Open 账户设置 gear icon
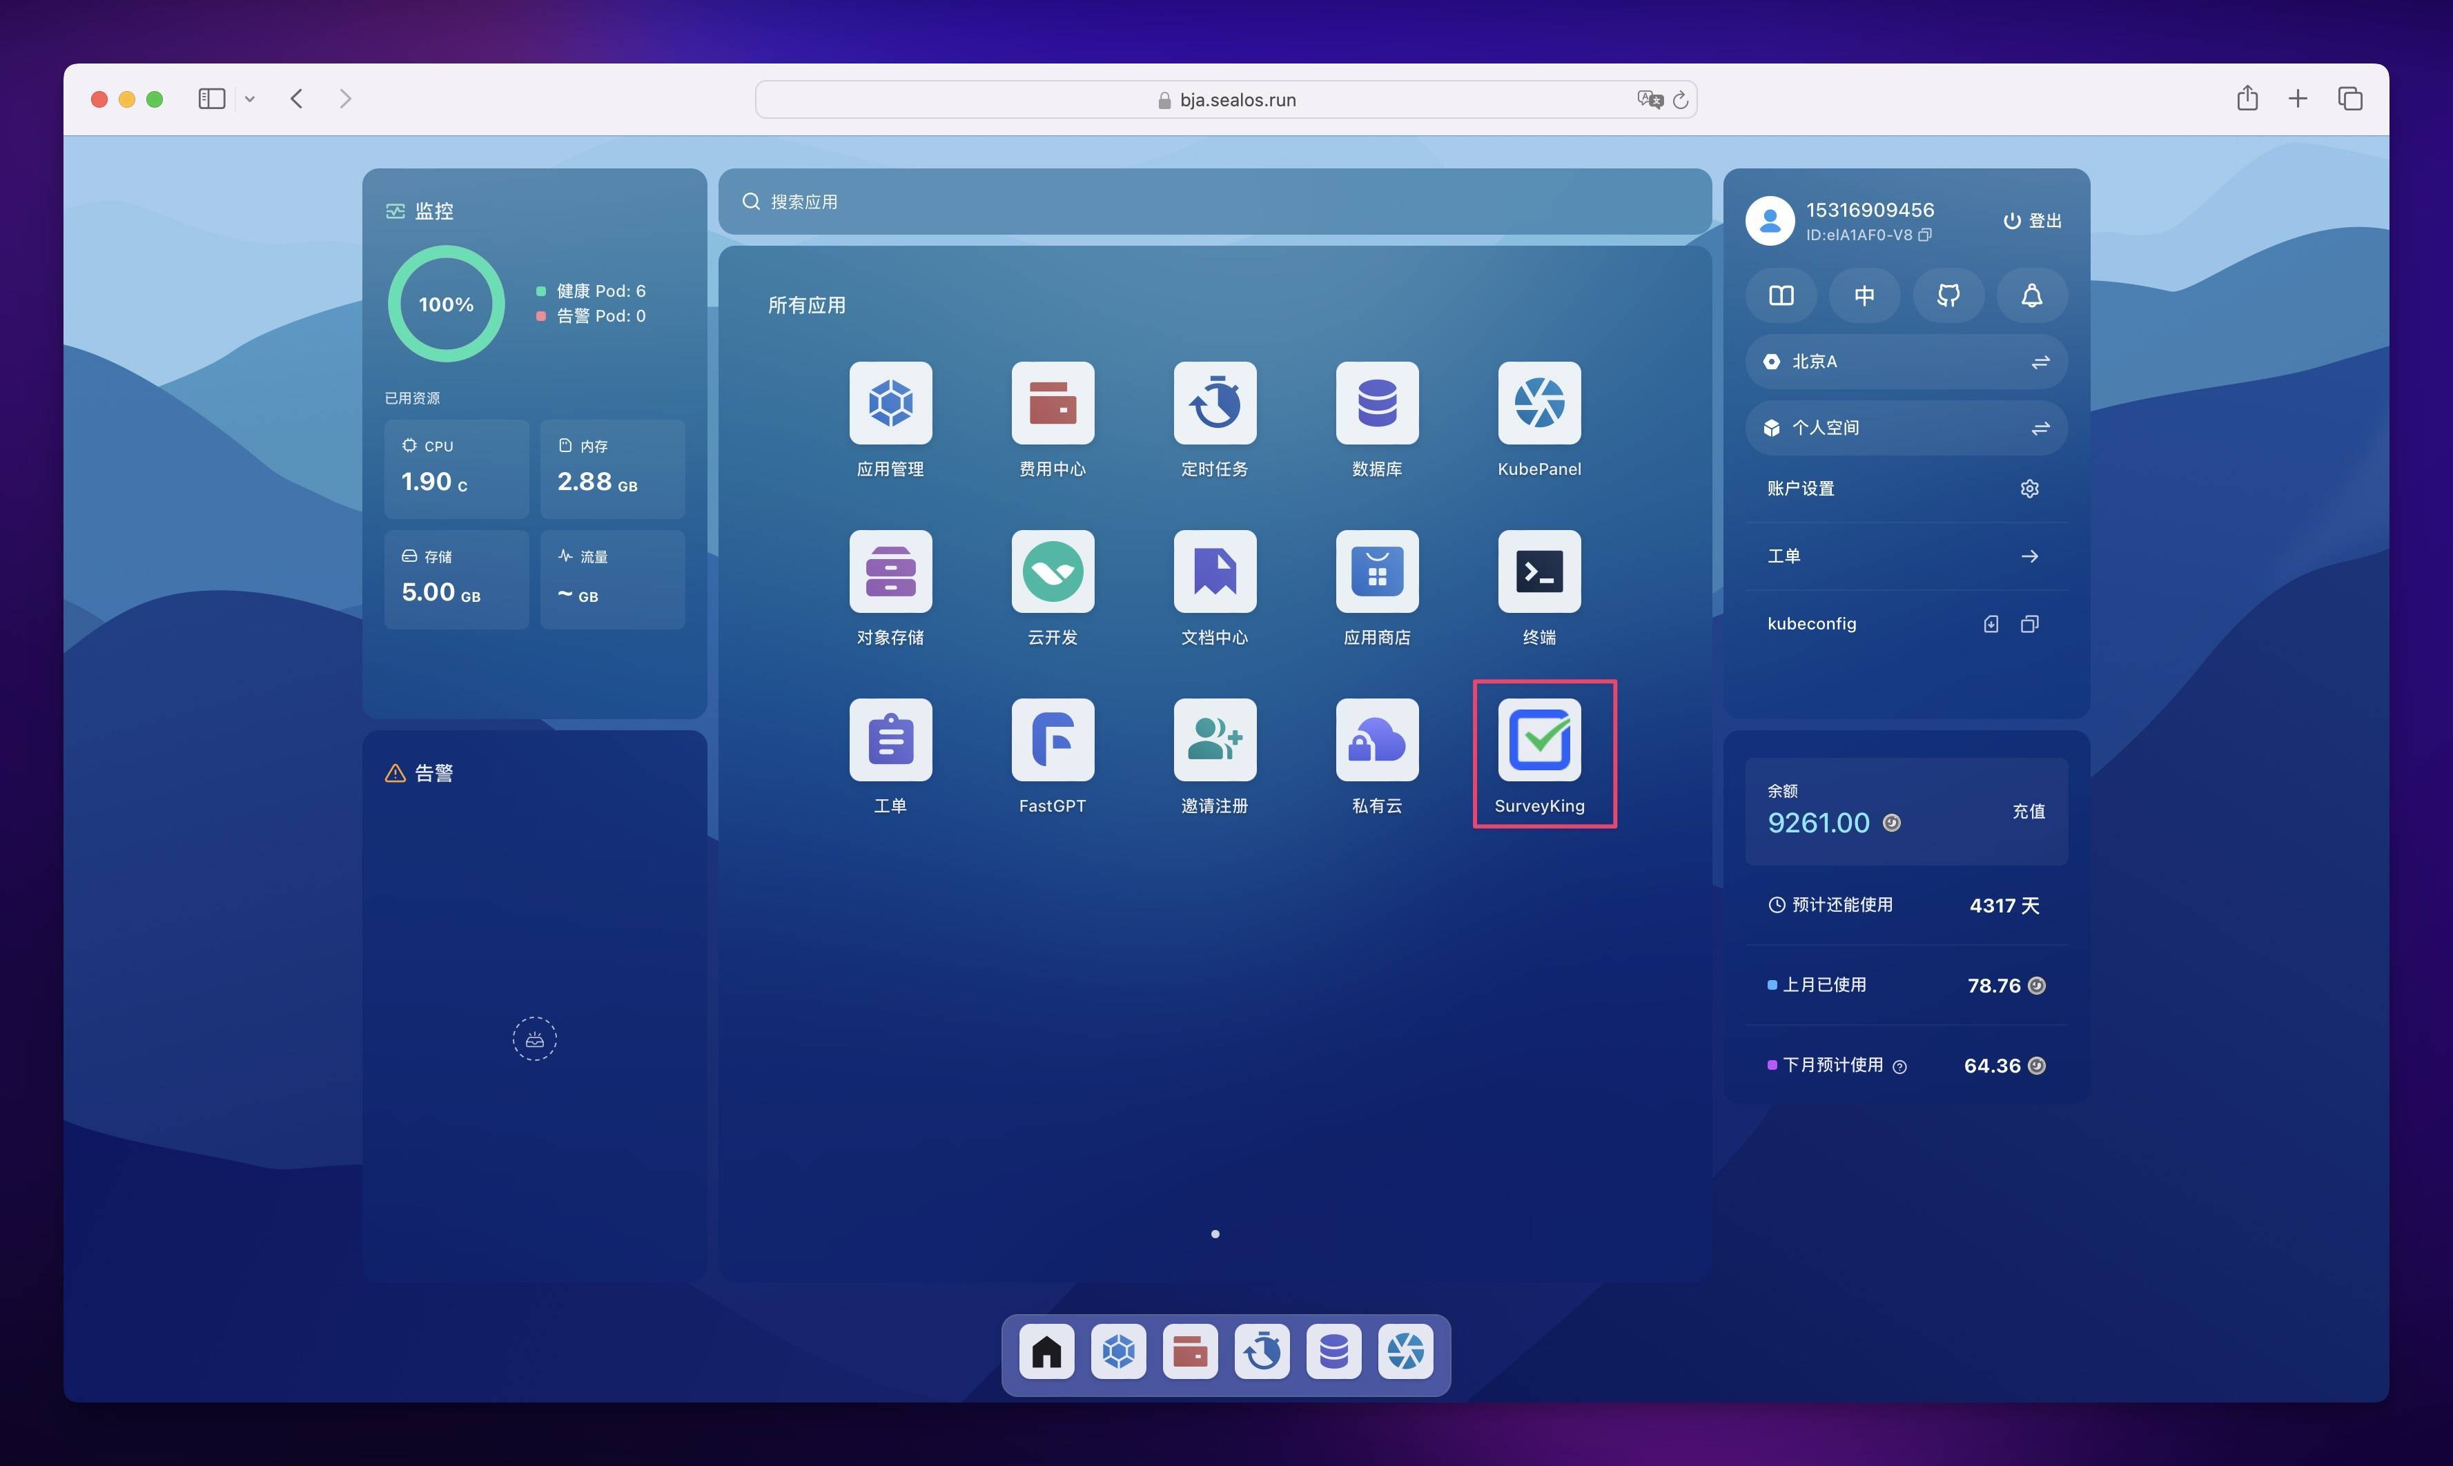 click(x=2029, y=488)
